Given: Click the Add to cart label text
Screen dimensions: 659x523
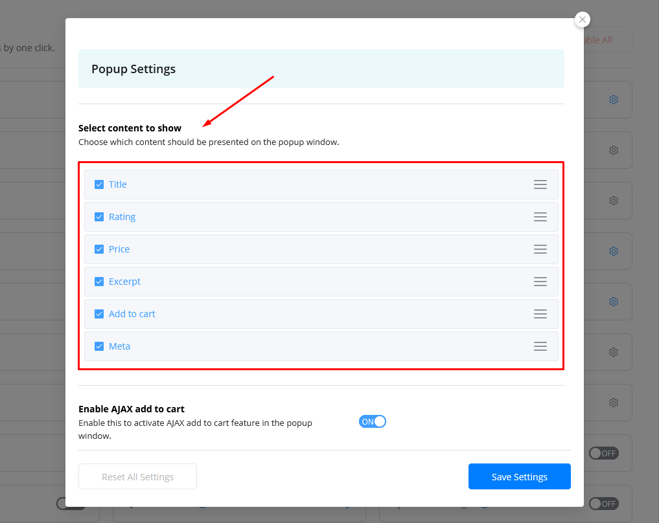Looking at the screenshot, I should (x=132, y=314).
